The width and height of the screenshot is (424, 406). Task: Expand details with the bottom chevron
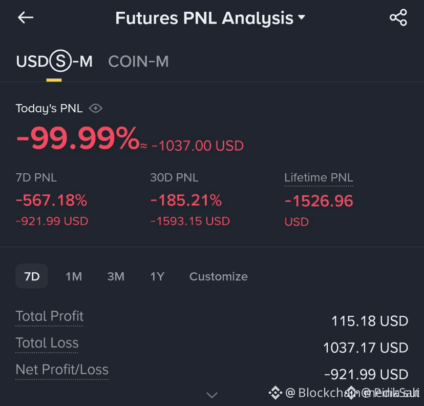click(211, 395)
